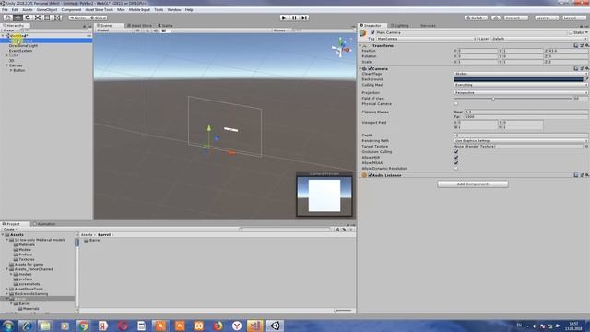Open the Component menu
This screenshot has width=590, height=332.
click(71, 10)
